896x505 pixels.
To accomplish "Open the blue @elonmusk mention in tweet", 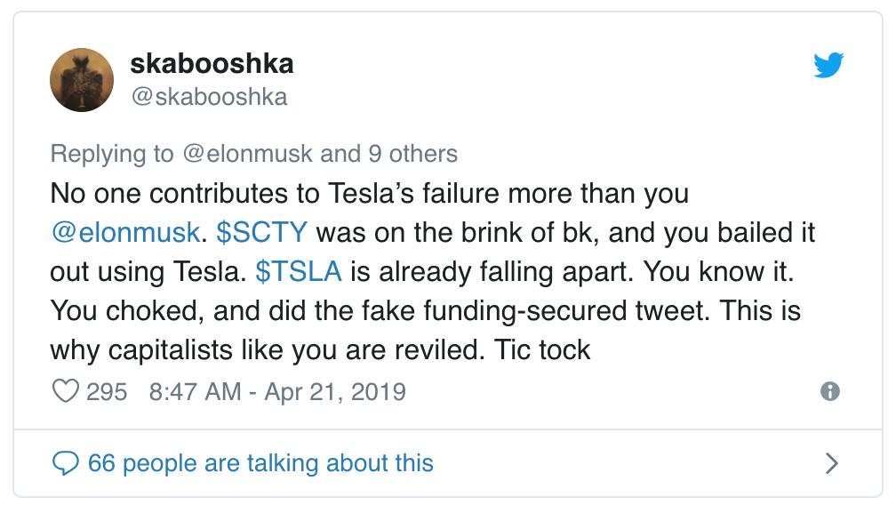I will pos(125,233).
